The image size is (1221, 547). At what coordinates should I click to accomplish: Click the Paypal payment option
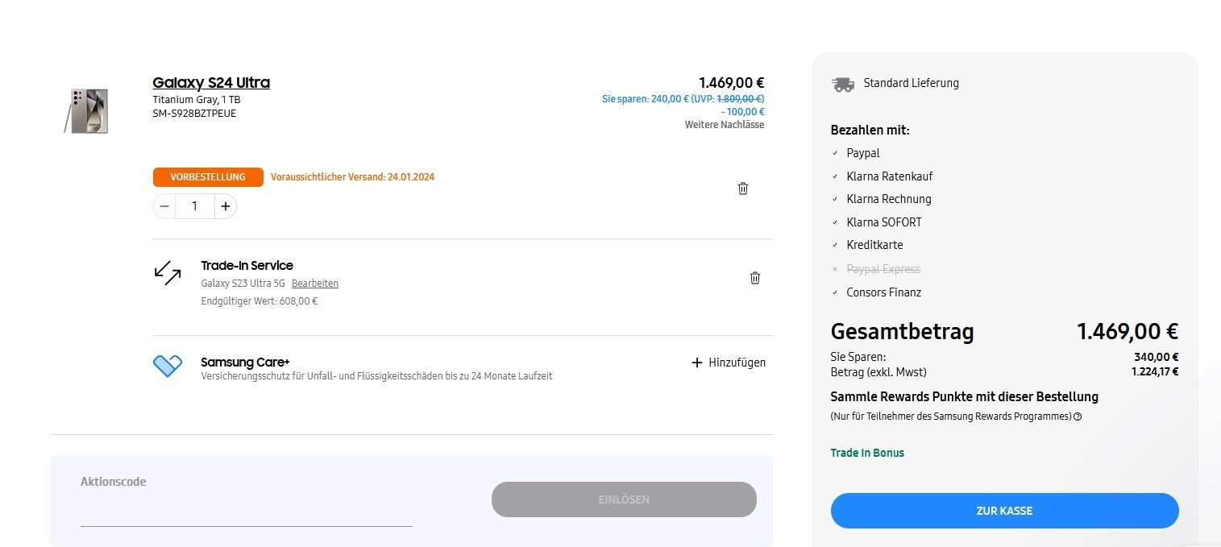[x=862, y=153]
